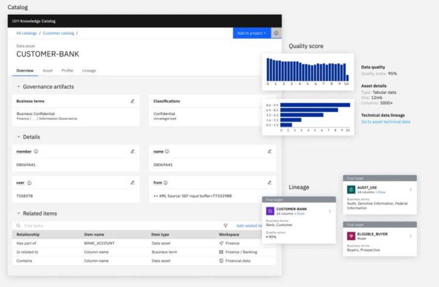Click the D8069A41 value under name
The height and width of the screenshot is (287, 439).
tap(163, 165)
